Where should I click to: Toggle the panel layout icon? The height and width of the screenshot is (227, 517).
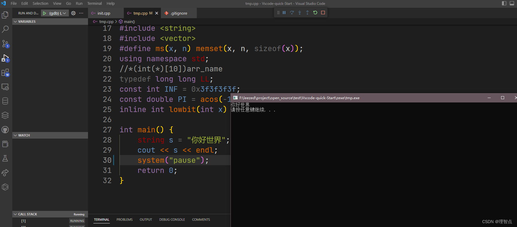pos(512,3)
